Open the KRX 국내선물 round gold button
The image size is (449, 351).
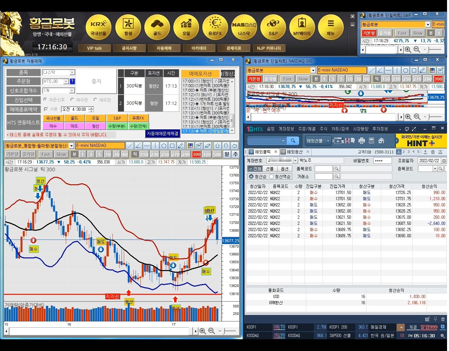pyautogui.click(x=98, y=27)
